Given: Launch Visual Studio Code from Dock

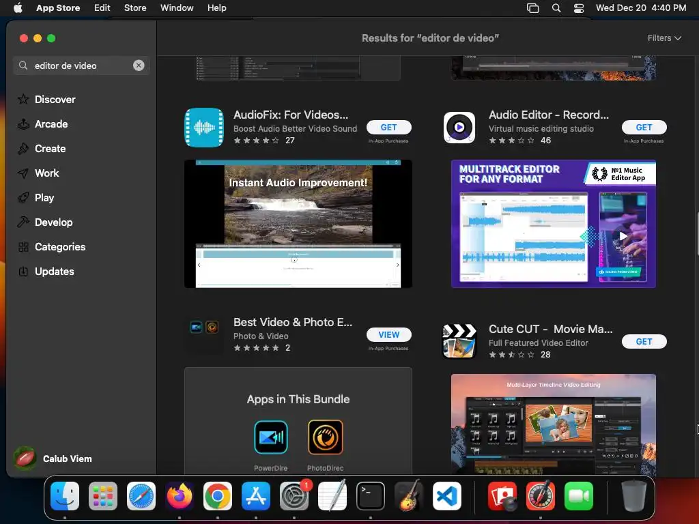Looking at the screenshot, I should tap(446, 496).
